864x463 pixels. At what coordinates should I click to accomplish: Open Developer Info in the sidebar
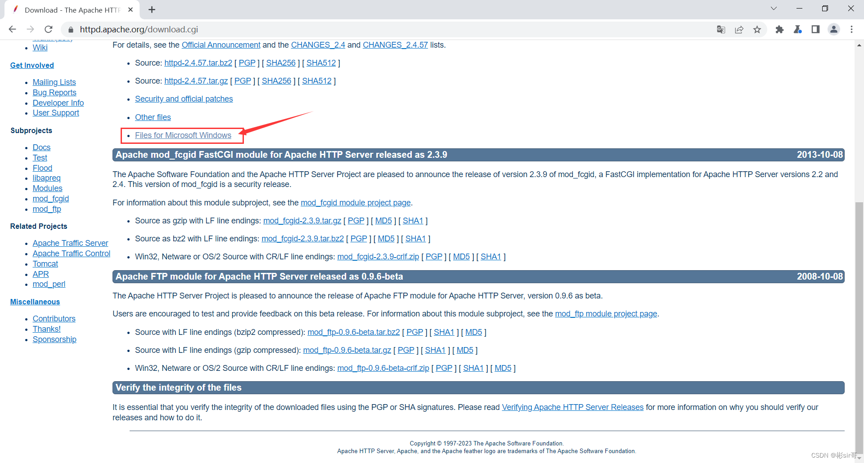pyautogui.click(x=58, y=103)
